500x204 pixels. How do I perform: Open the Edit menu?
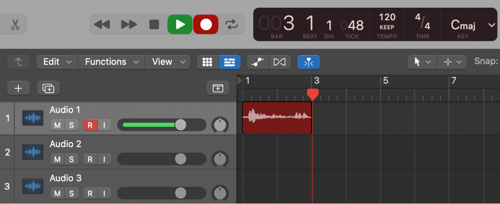[57, 62]
